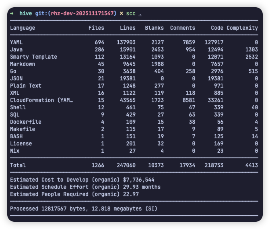Select the 'Smarty Template' row label
Viewport: 270px width, 229px height.
click(33, 57)
